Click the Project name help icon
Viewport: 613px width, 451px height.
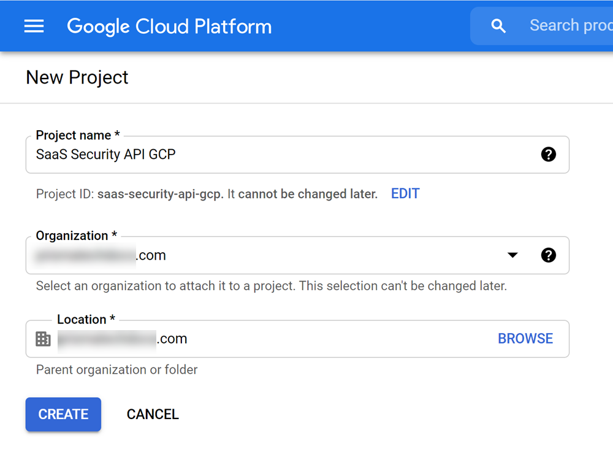(549, 155)
